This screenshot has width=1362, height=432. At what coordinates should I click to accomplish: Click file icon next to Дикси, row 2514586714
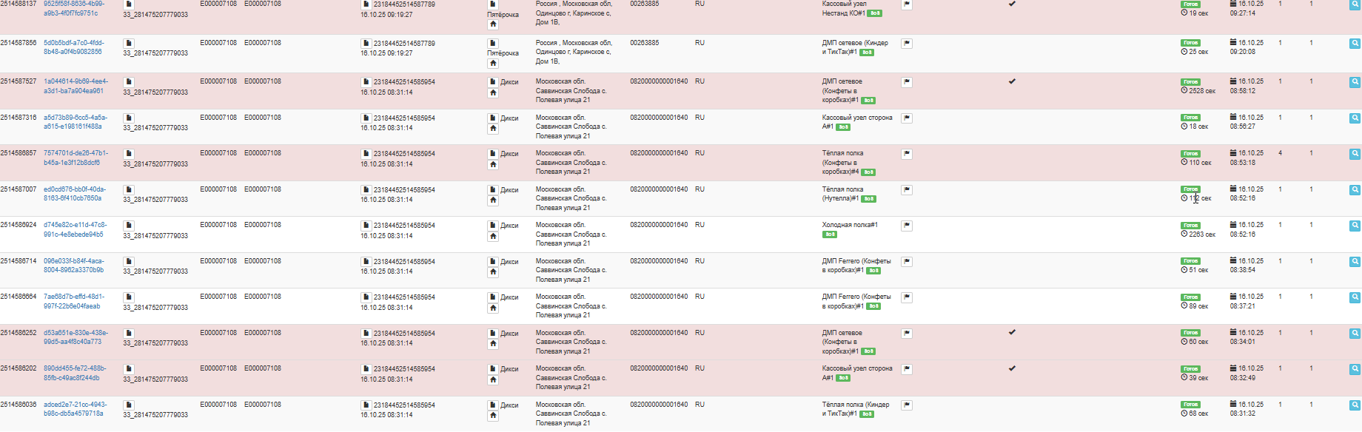coord(493,262)
